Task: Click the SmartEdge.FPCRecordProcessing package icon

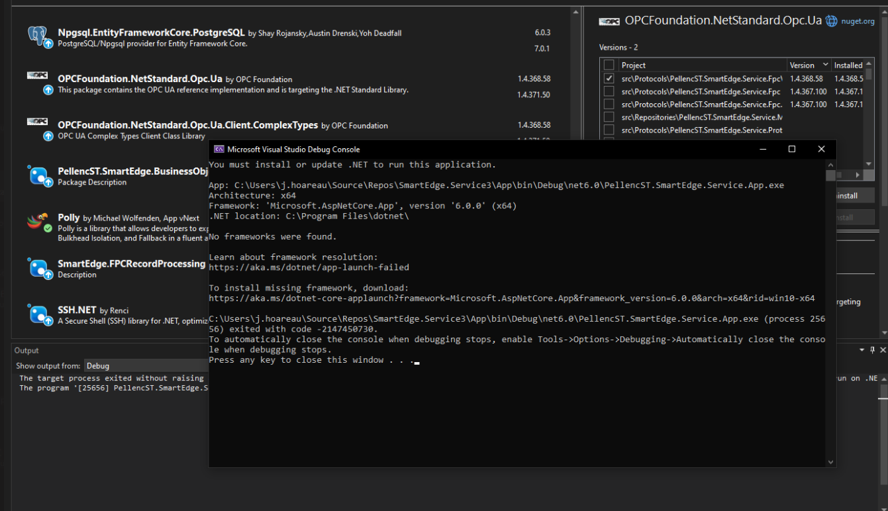Action: (x=38, y=267)
